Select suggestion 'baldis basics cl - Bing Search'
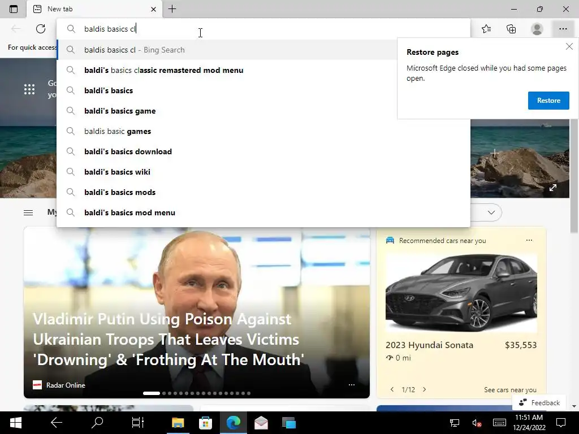This screenshot has width=579, height=434. point(227,50)
